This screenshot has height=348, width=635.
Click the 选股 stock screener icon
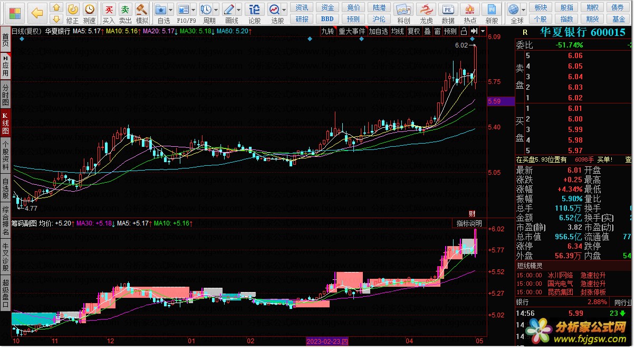275,10
